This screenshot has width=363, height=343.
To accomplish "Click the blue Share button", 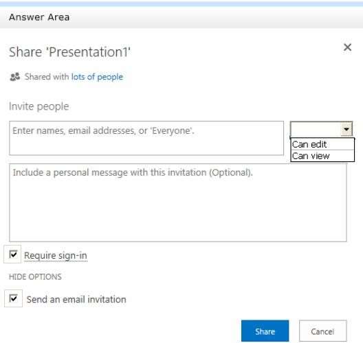I will tap(265, 331).
